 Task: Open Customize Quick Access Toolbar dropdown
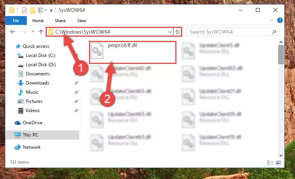[51, 10]
